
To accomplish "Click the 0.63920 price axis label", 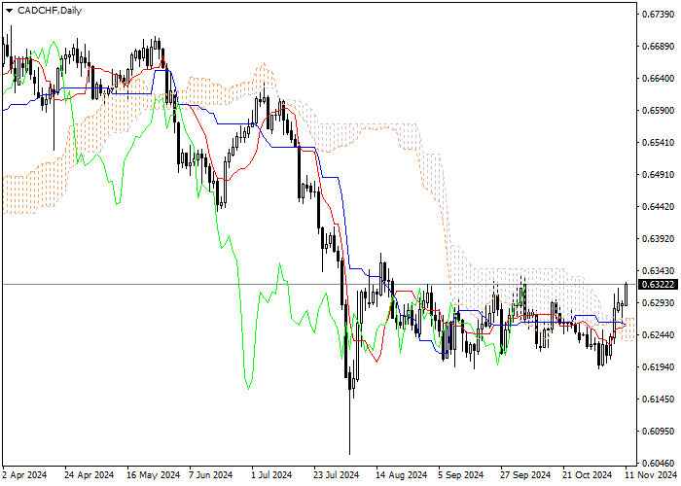I will pos(658,239).
